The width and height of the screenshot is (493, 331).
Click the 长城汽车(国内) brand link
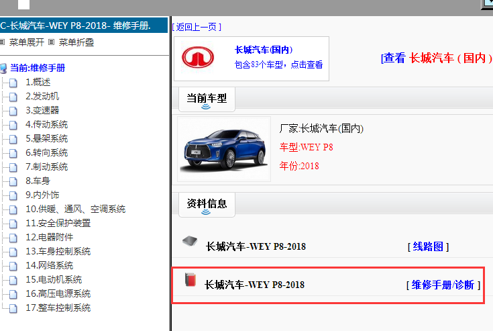point(264,50)
